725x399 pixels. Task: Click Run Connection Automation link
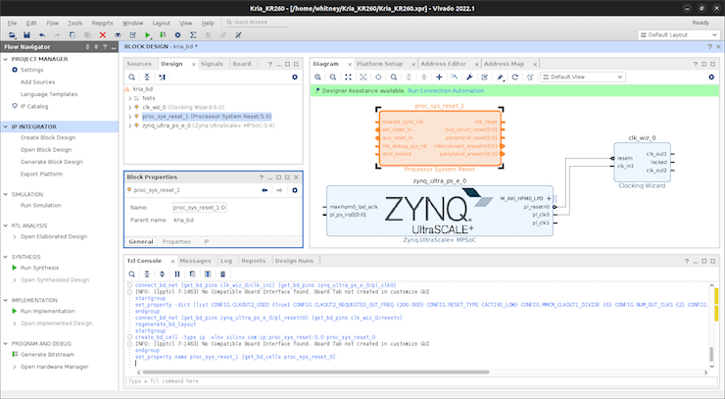tap(446, 91)
